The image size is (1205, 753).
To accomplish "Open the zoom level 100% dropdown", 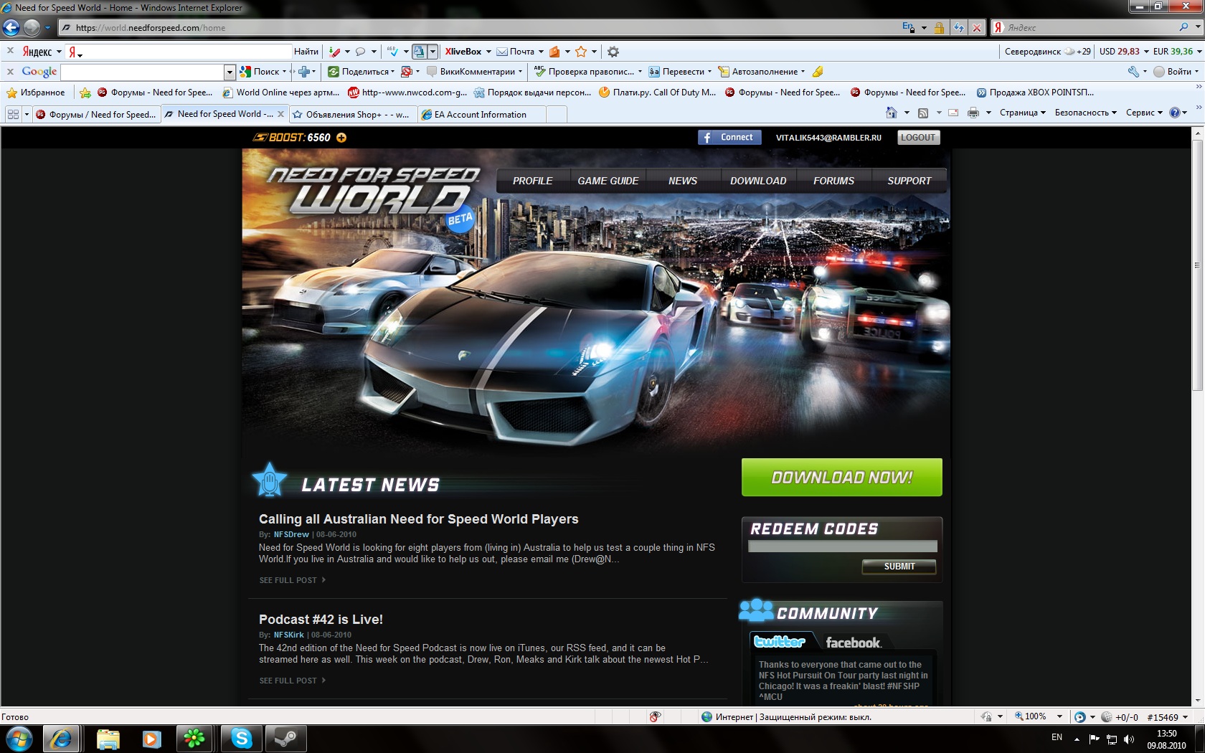I will pos(1059,716).
